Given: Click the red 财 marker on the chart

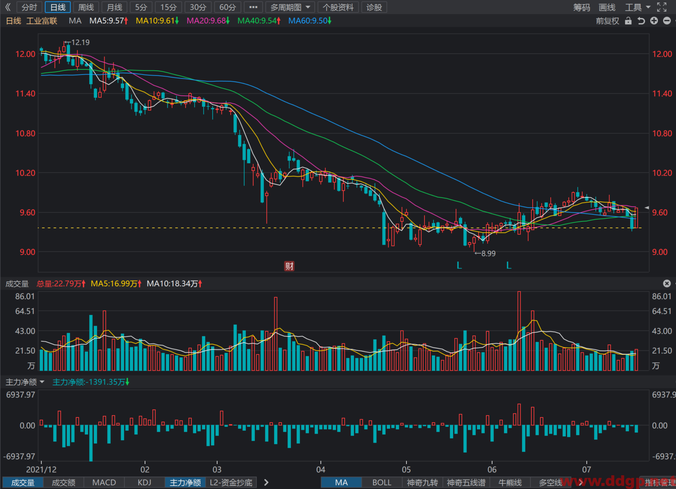Looking at the screenshot, I should pos(289,266).
